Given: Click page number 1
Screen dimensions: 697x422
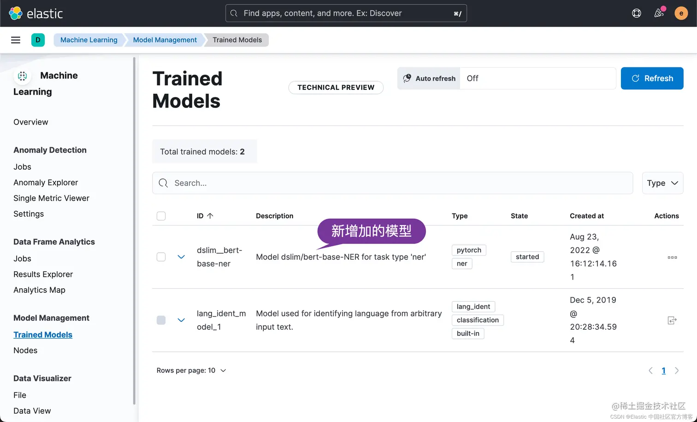Looking at the screenshot, I should (664, 371).
